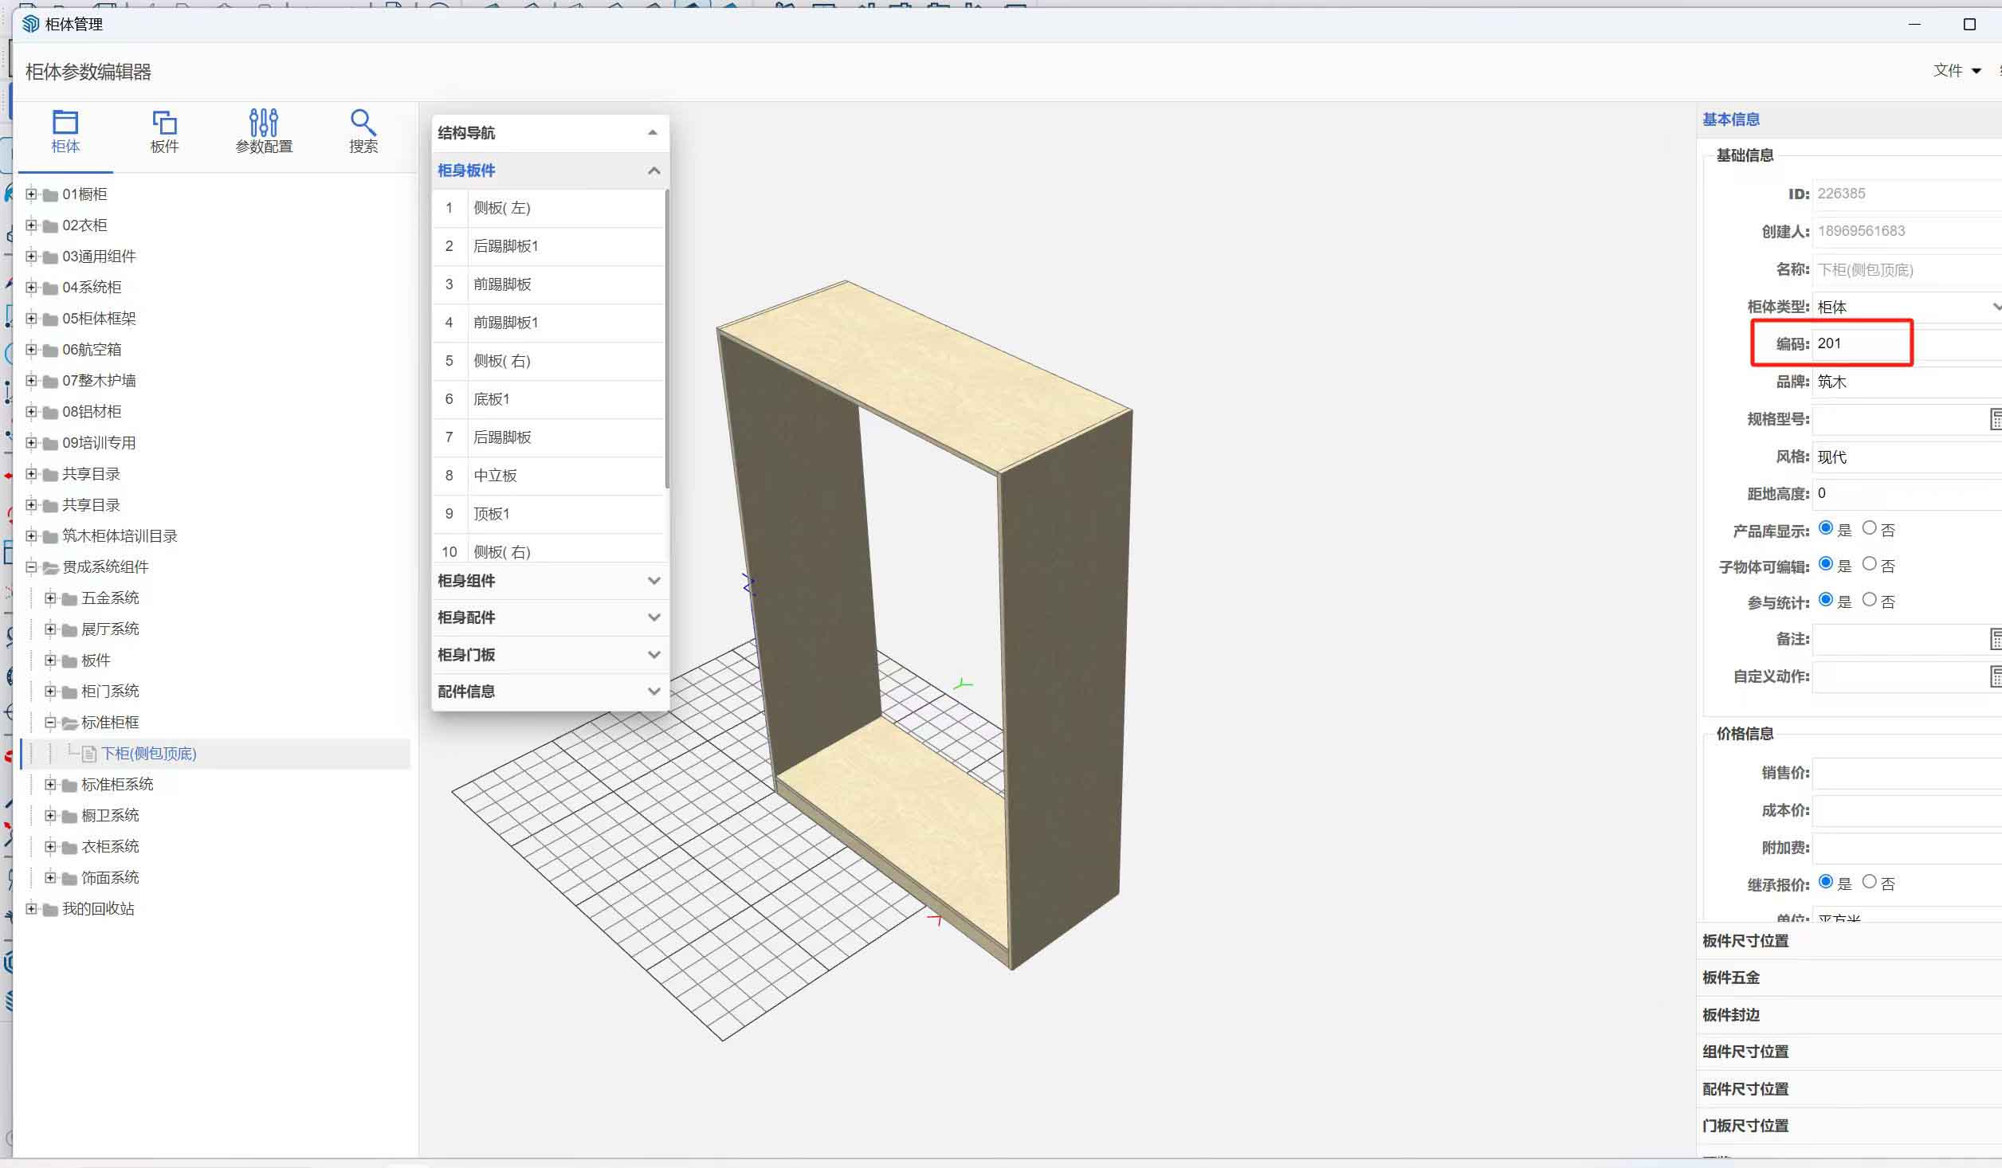Select 中立板 in the panel list

[x=495, y=476]
